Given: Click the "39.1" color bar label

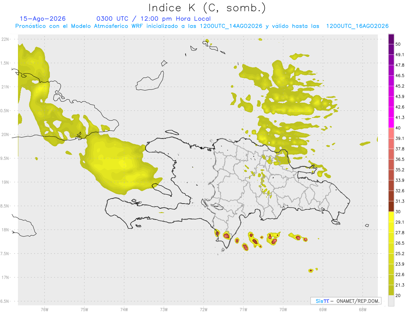Looking at the screenshot, I should pos(400,138).
